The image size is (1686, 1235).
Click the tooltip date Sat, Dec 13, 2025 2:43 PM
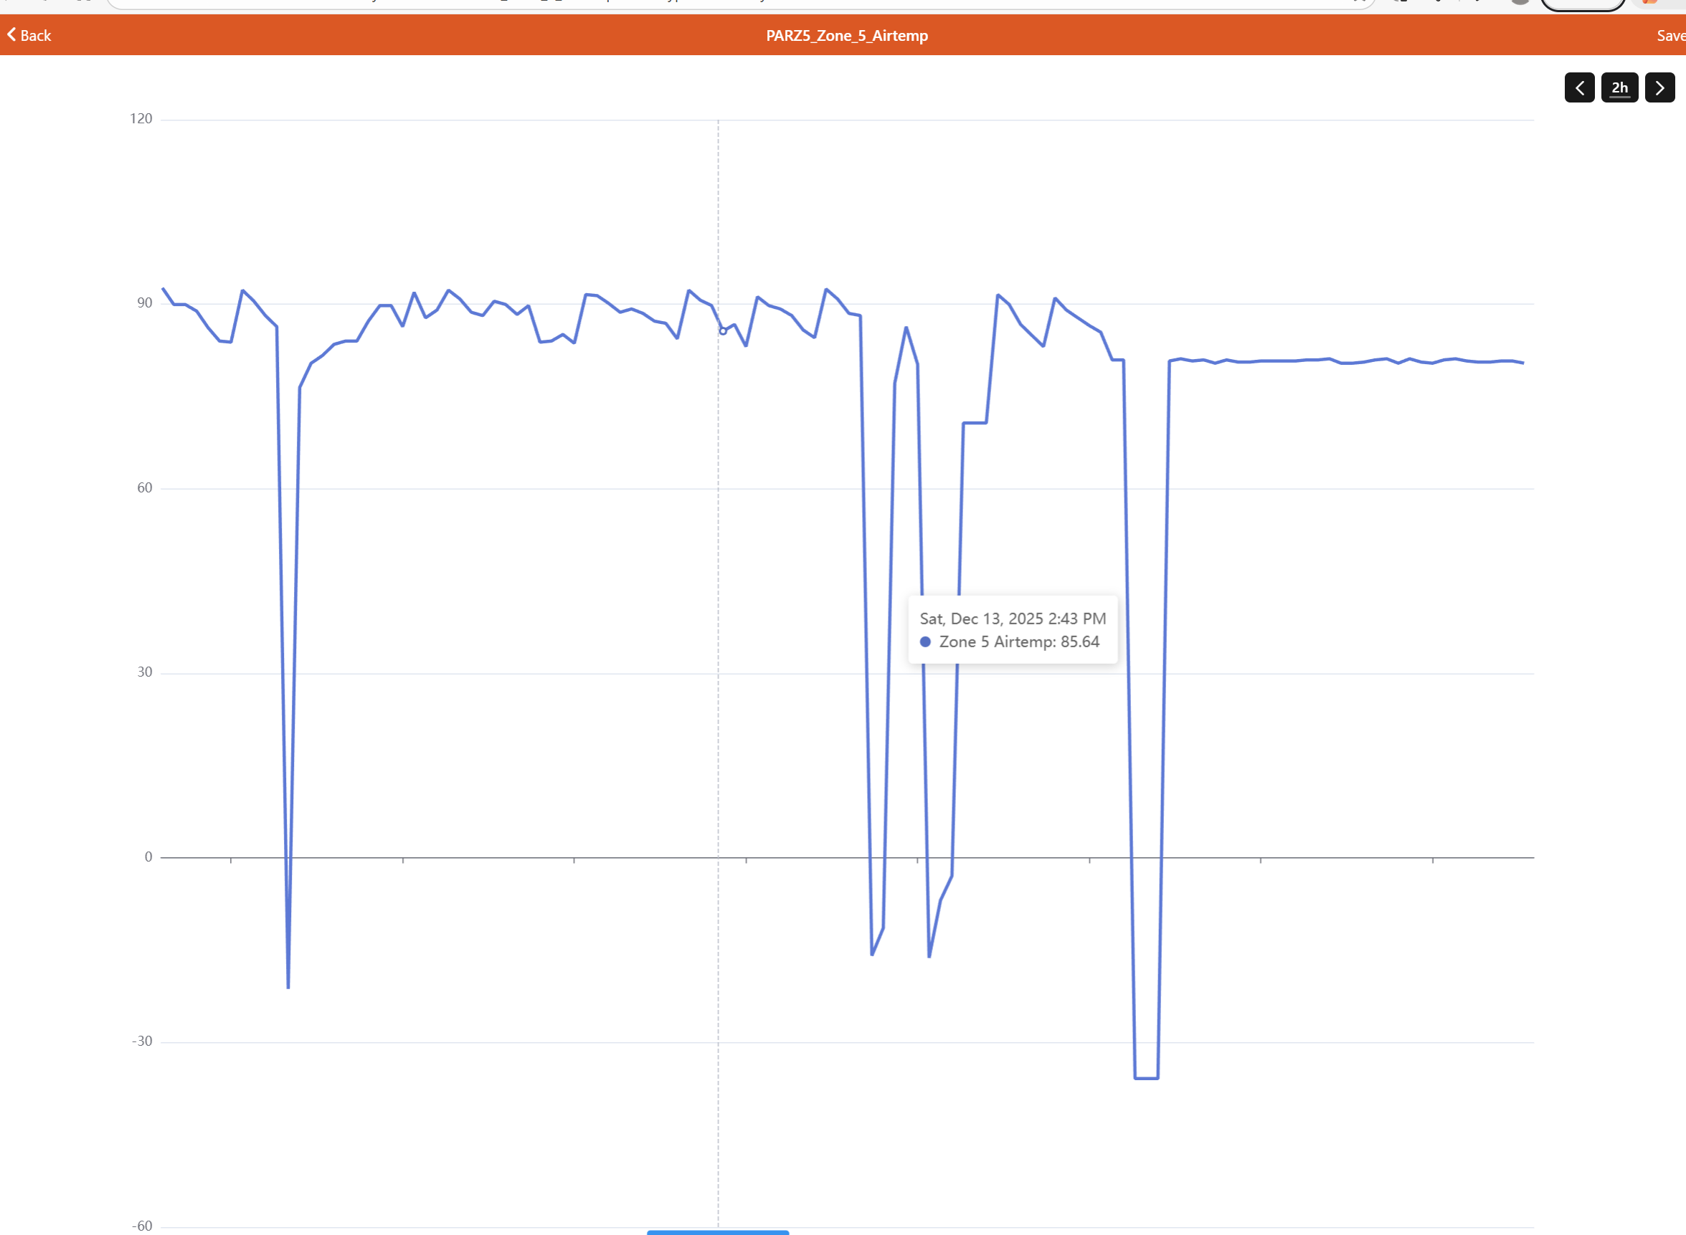(x=1012, y=619)
